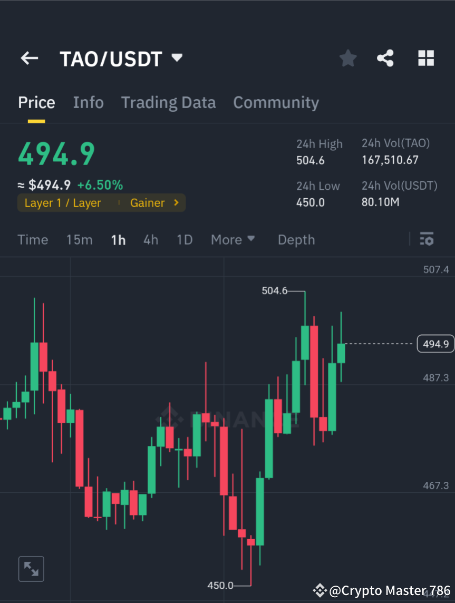The width and height of the screenshot is (455, 603).
Task: Switch chart to 4h interval
Action: click(x=150, y=239)
